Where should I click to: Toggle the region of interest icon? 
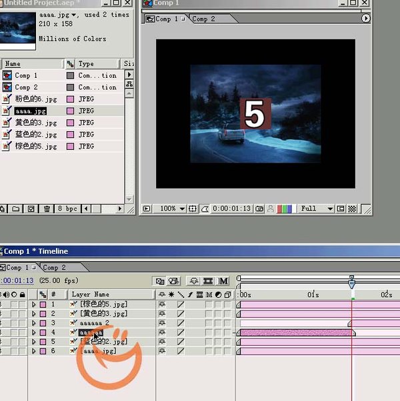[341, 209]
